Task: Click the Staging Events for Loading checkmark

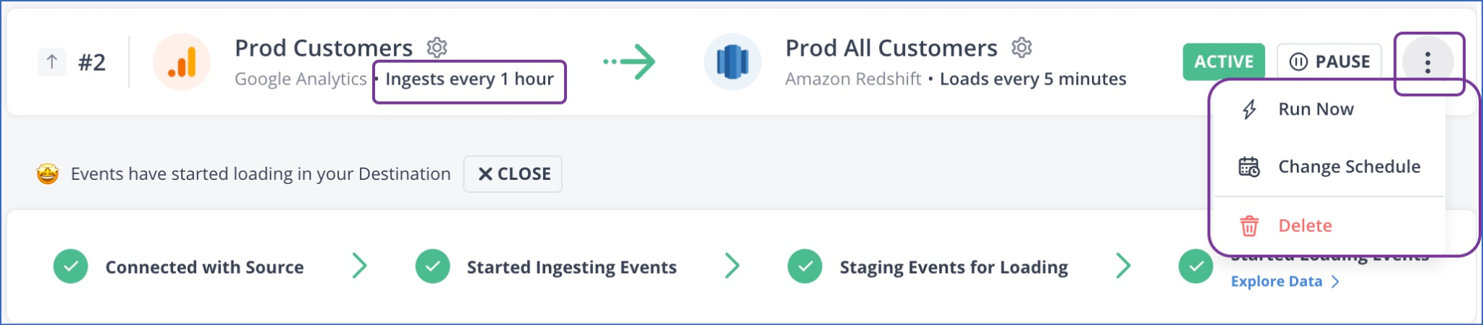Action: point(804,266)
